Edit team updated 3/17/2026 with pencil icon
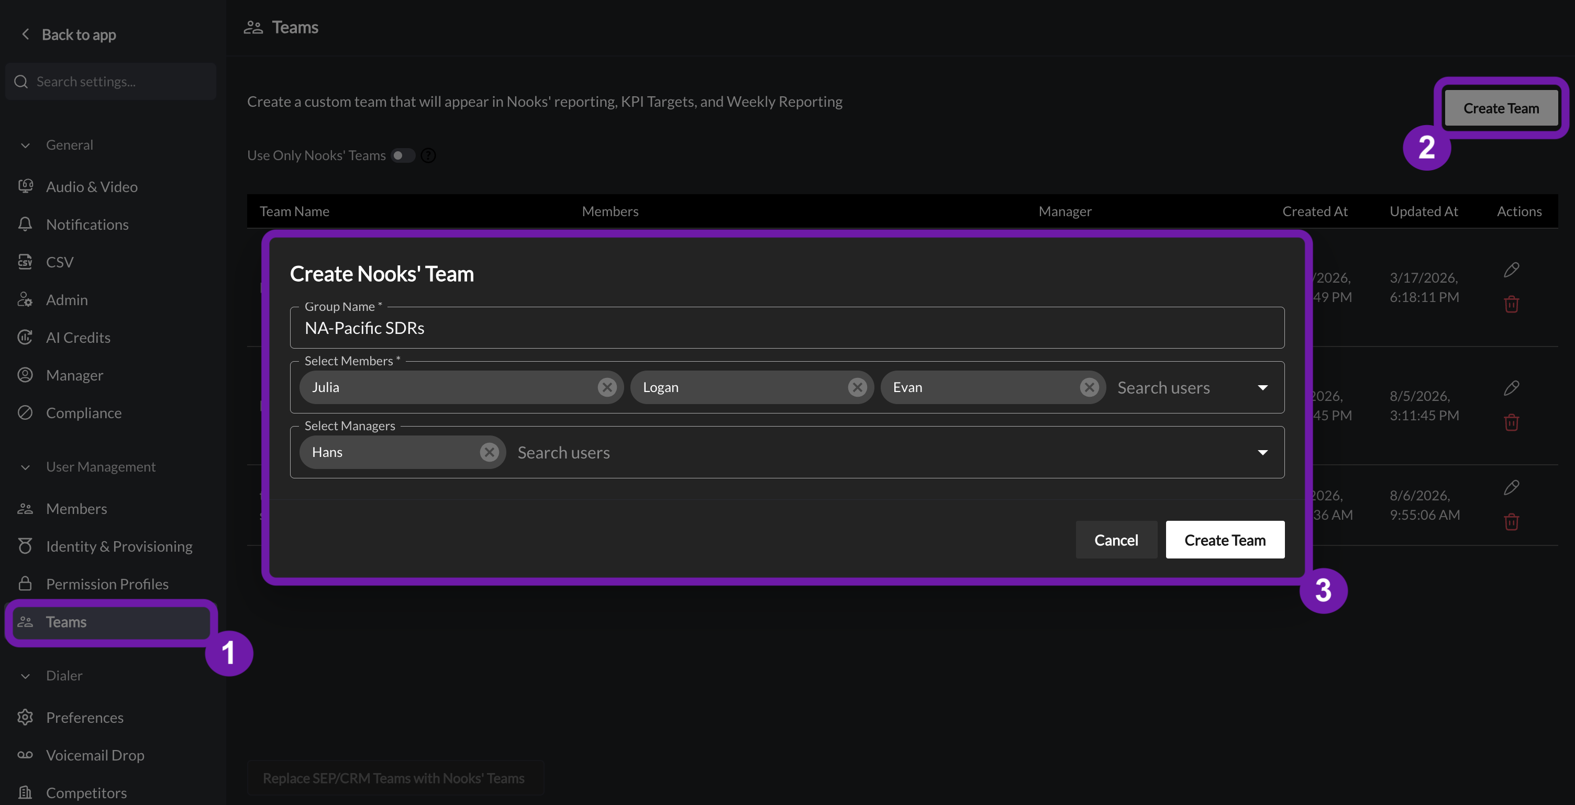The image size is (1575, 805). click(x=1511, y=270)
